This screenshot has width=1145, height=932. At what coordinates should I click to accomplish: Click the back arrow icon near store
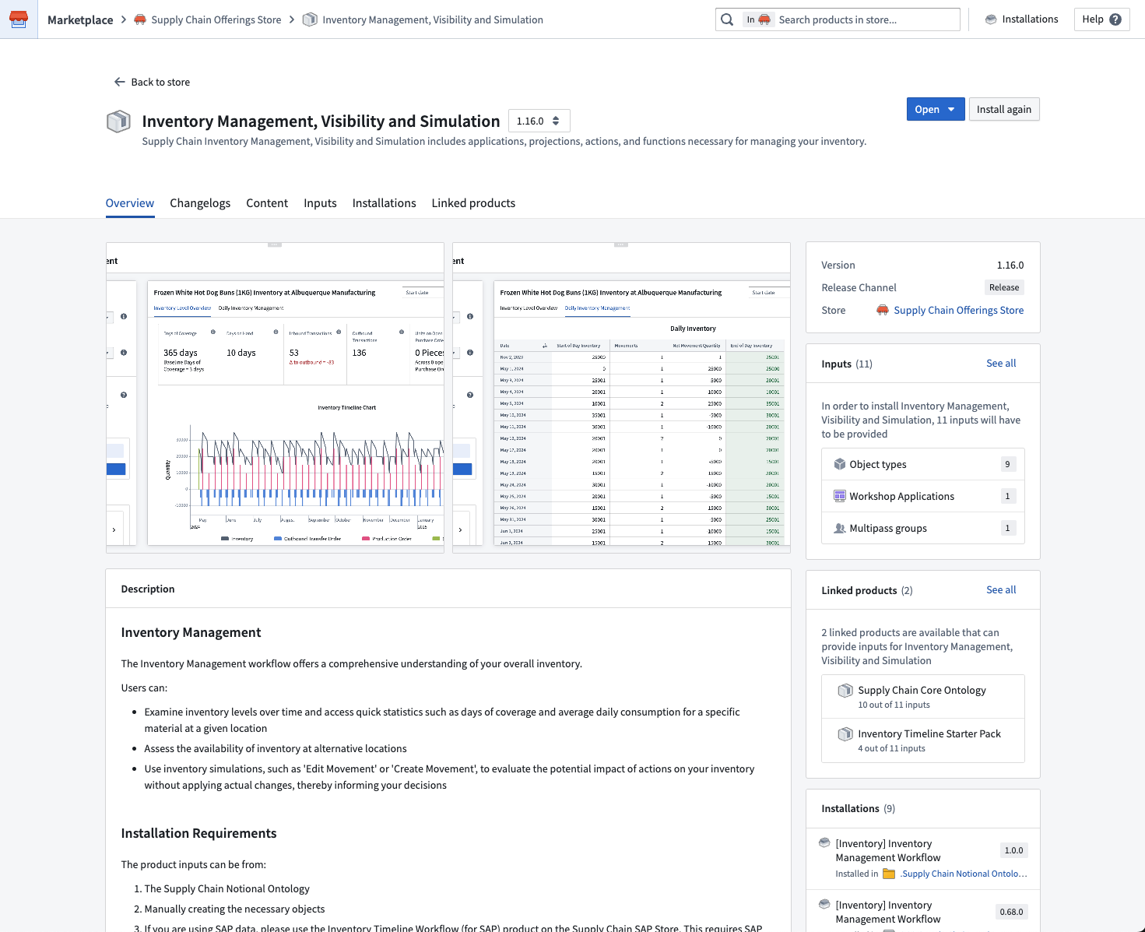coord(119,82)
